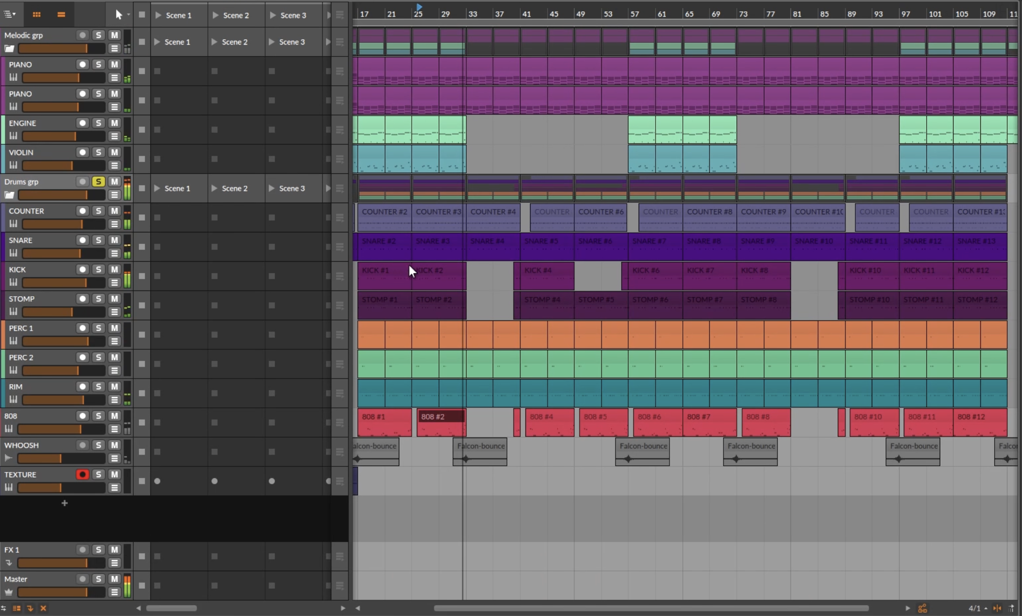
Task: Stop all clips with top stop square
Action: [x=142, y=15]
